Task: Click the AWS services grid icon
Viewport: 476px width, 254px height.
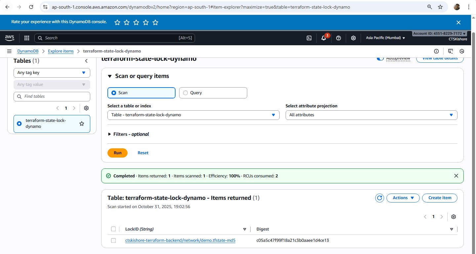Action: coord(27,38)
